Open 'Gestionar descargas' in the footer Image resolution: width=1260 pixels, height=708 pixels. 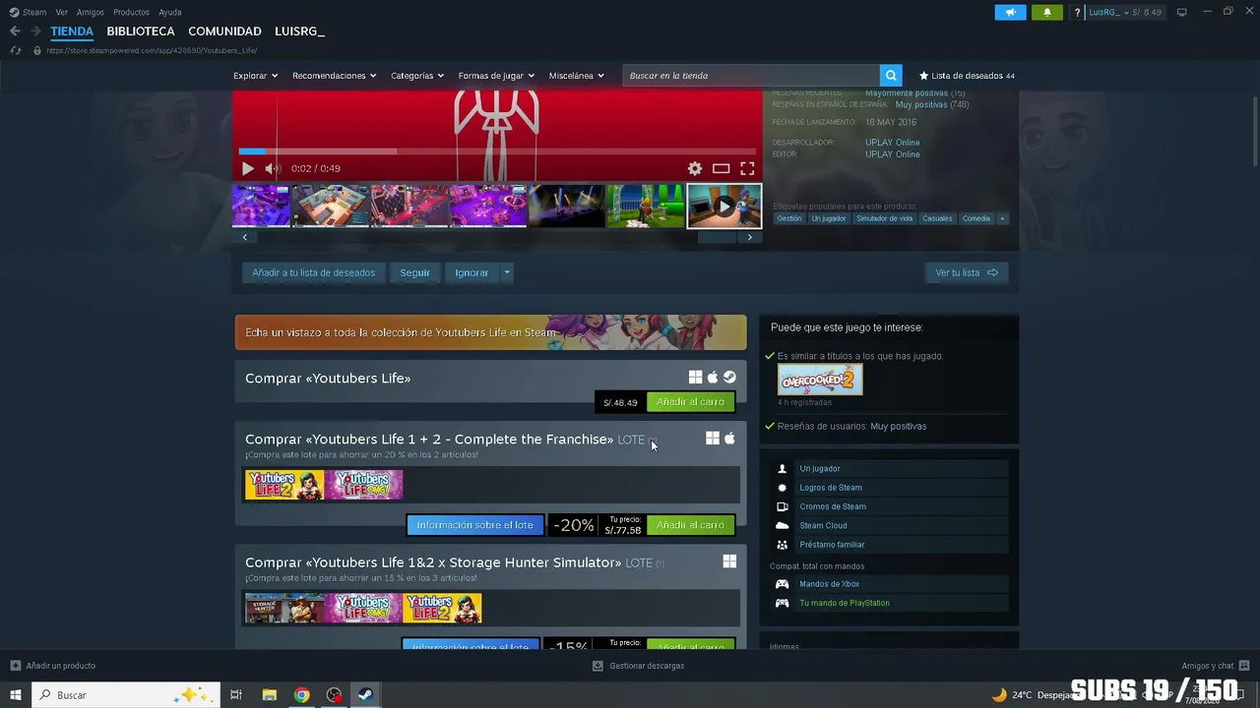coord(638,666)
